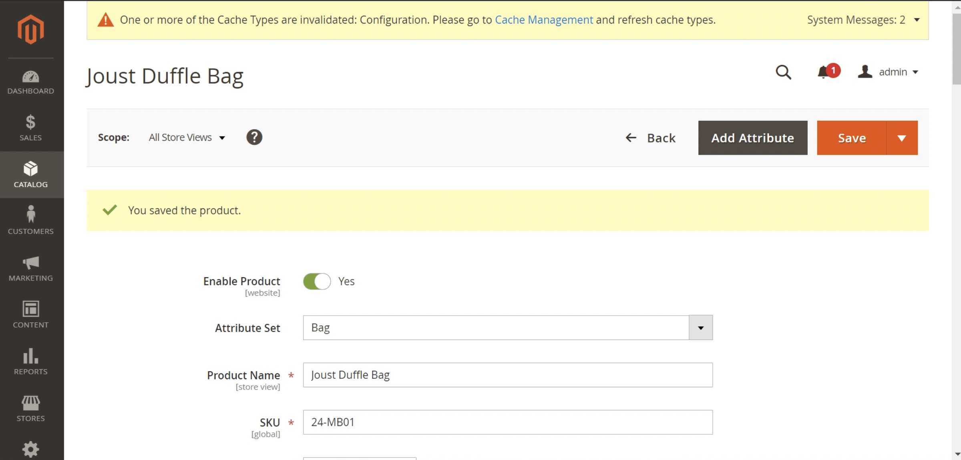Image resolution: width=961 pixels, height=460 pixels.
Task: Open the Dashboard section
Action: (31, 82)
